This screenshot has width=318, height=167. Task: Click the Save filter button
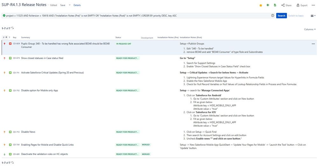(63, 5)
